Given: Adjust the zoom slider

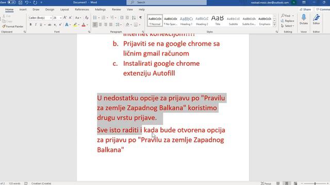Looking at the screenshot, I should coord(315,183).
